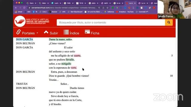The image size is (191, 107).
Task: Open the APA bookmark
Action: 62,12
